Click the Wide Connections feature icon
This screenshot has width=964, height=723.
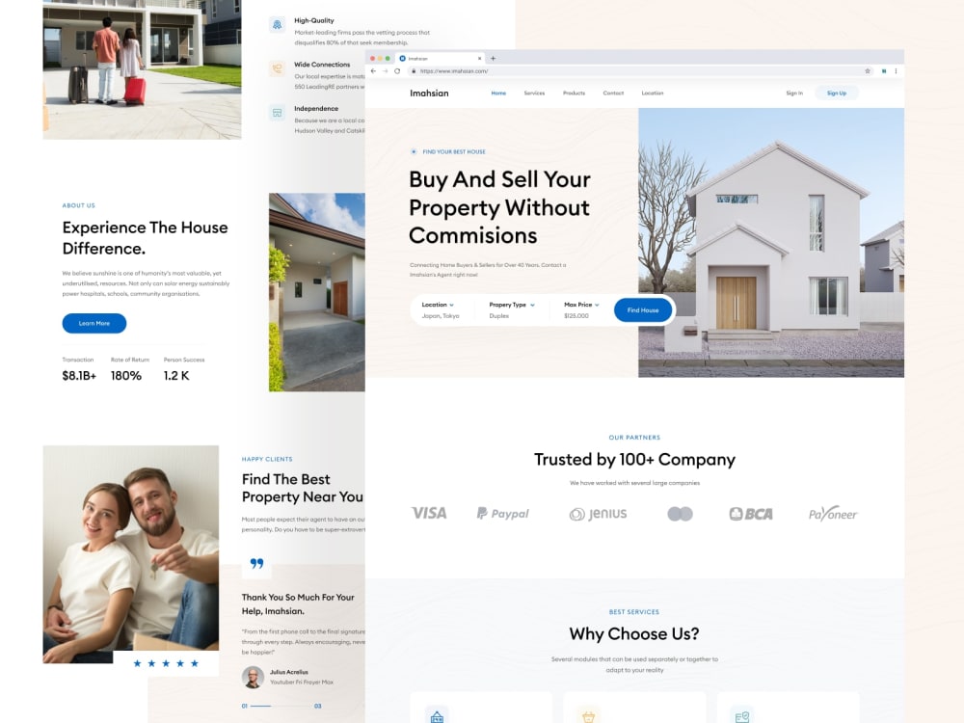pyautogui.click(x=278, y=68)
